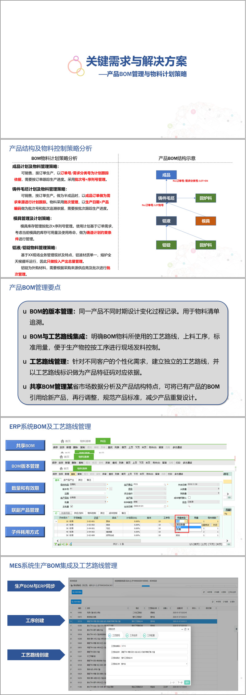This screenshot has width=246, height=695.
Task: Click the 子件耗用方式 label button
Action: coord(25,532)
